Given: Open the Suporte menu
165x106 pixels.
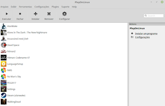Looking at the screenshot, I should [65, 7].
